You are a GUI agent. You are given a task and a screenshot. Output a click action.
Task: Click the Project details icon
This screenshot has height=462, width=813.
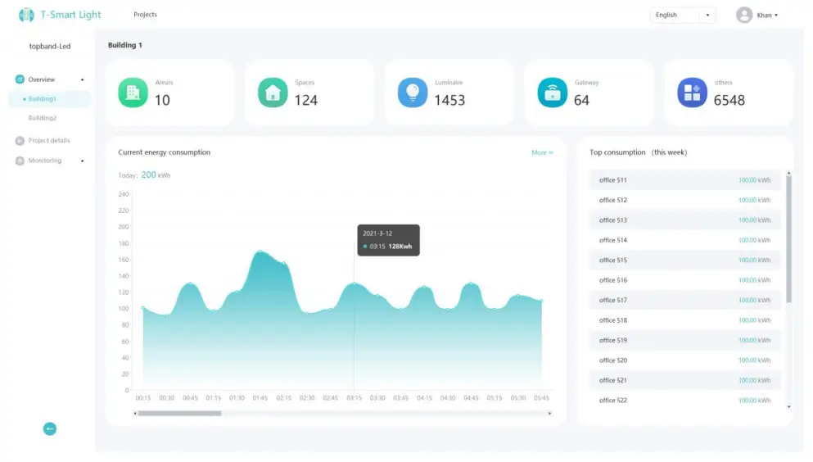pos(20,141)
